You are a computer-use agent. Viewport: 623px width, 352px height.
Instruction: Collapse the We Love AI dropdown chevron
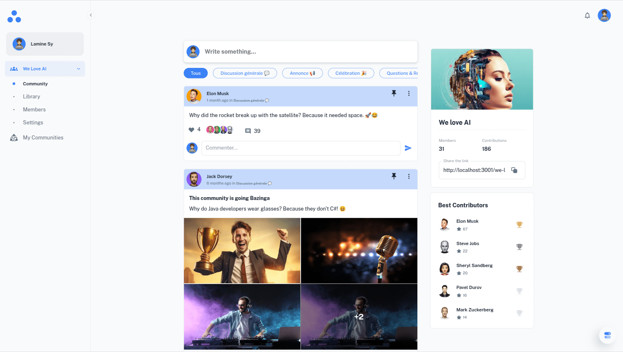pos(78,69)
